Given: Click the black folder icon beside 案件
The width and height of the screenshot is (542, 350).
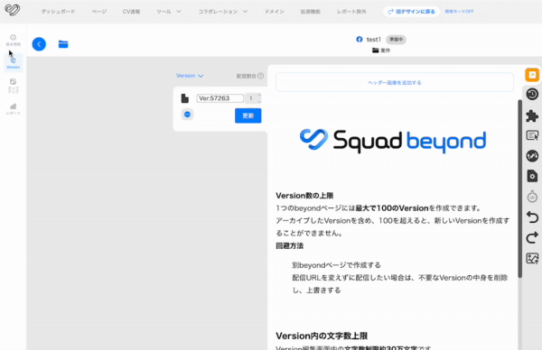Looking at the screenshot, I should (x=376, y=51).
